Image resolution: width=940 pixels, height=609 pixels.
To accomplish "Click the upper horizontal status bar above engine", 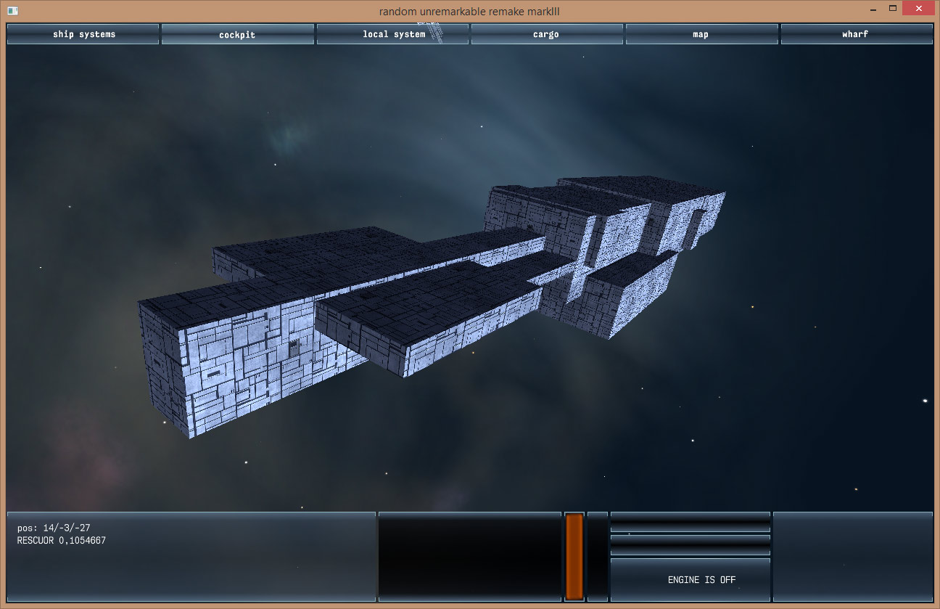I will point(690,522).
